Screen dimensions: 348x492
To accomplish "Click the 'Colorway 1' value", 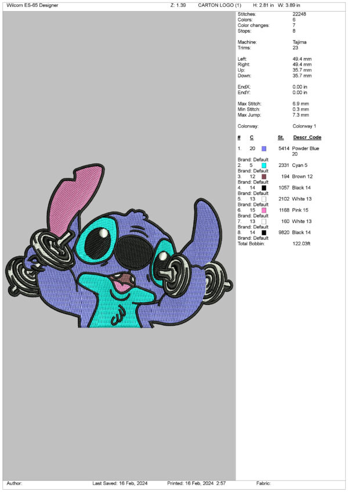I will (304, 126).
